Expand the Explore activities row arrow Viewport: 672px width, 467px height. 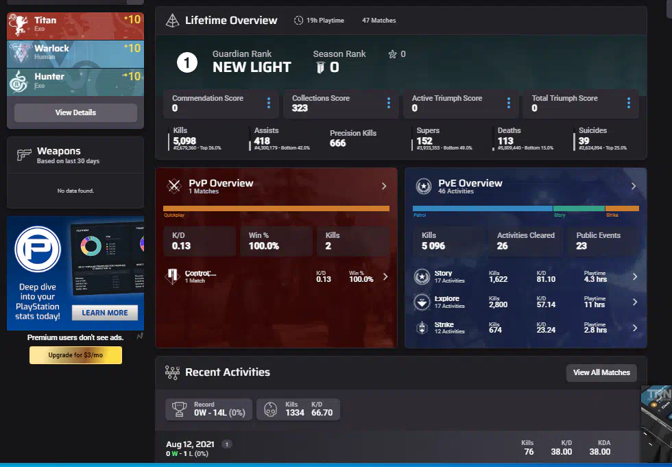coord(634,302)
